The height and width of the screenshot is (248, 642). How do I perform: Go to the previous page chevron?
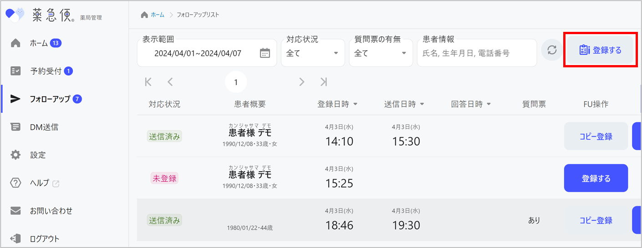(170, 82)
